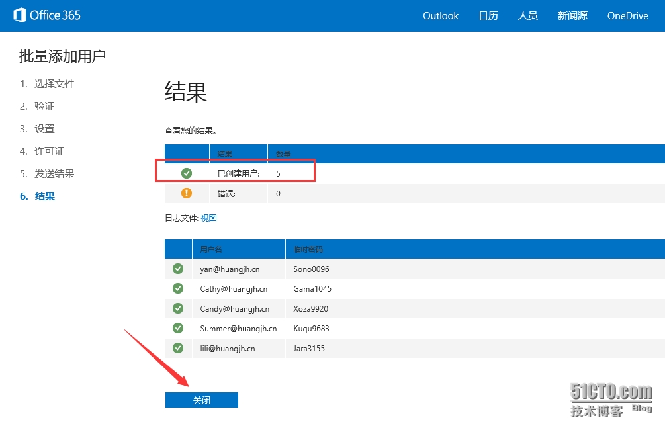The image size is (665, 430).
Task: Open OneDrive from the header
Action: coord(627,16)
